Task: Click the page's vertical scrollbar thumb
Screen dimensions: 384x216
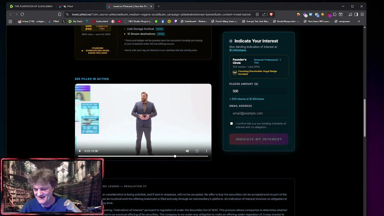Action: coord(365,118)
